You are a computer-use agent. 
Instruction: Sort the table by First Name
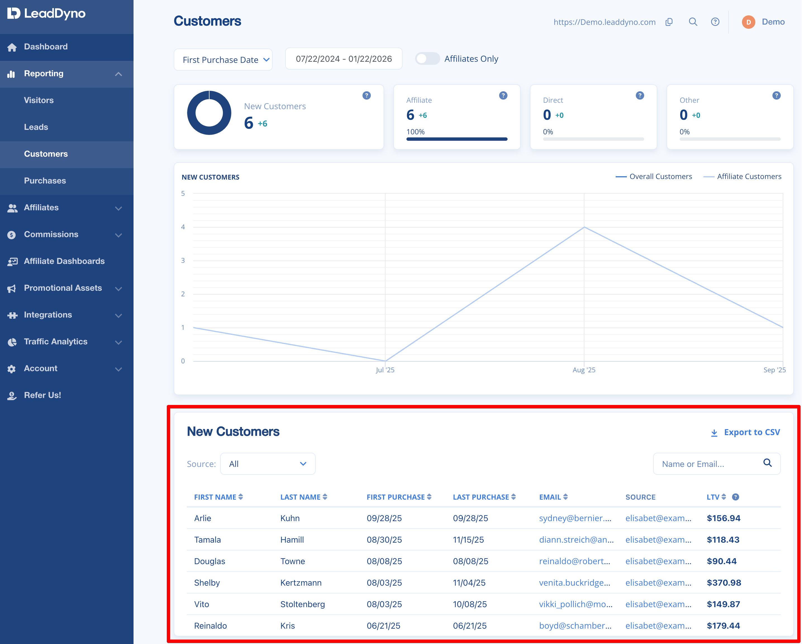click(x=218, y=497)
